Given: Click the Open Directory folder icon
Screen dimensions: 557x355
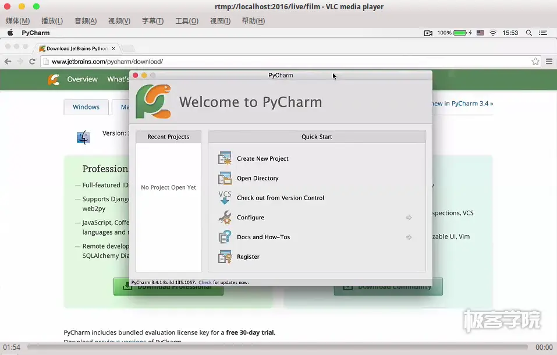Looking at the screenshot, I should pos(225,178).
